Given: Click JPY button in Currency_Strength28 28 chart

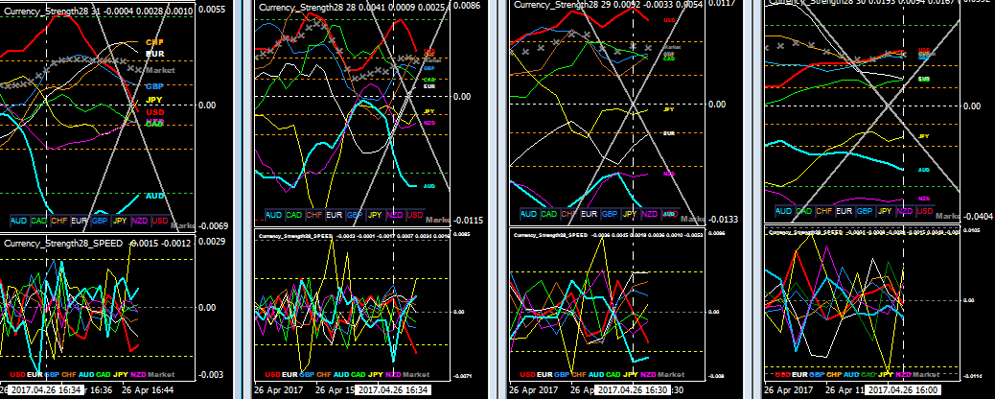Looking at the screenshot, I should coord(376,216).
